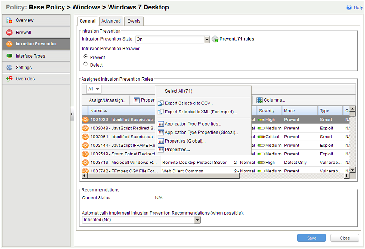
Task: Expand the All filter dropdown
Action: [x=94, y=89]
